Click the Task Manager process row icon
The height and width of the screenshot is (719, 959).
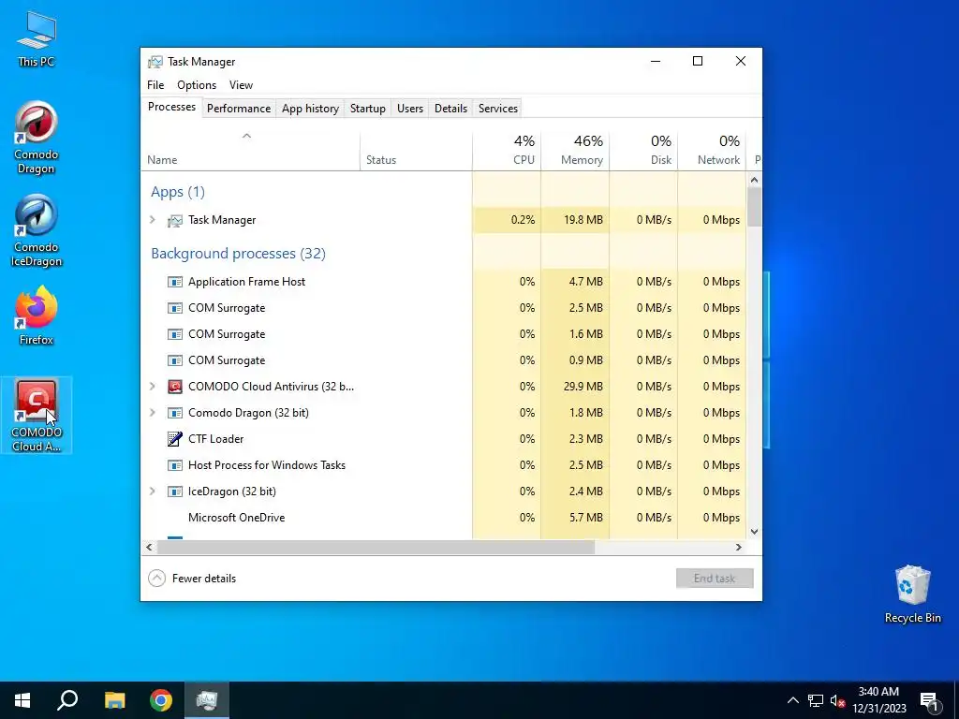tap(175, 220)
